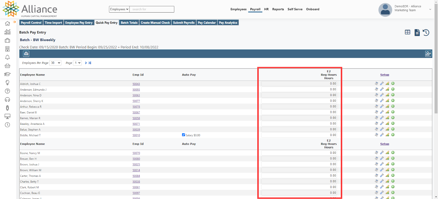438x199 pixels.
Task: Open the person sidebar icon
Action: [7, 108]
